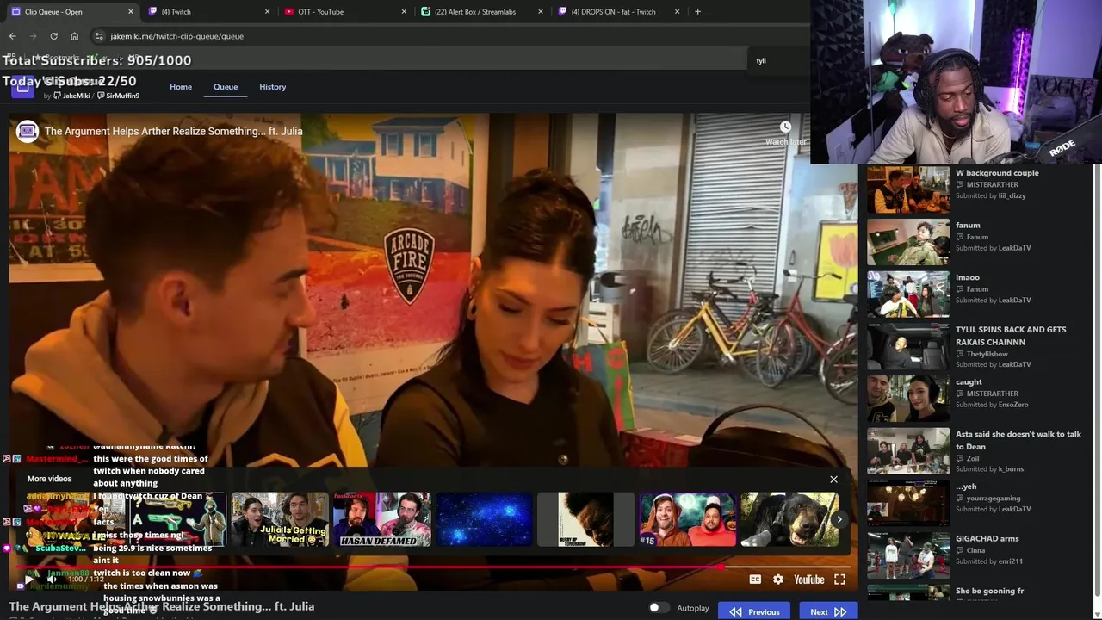
Task: Switch to Alert Box / Streamlabs tab
Action: tap(482, 12)
